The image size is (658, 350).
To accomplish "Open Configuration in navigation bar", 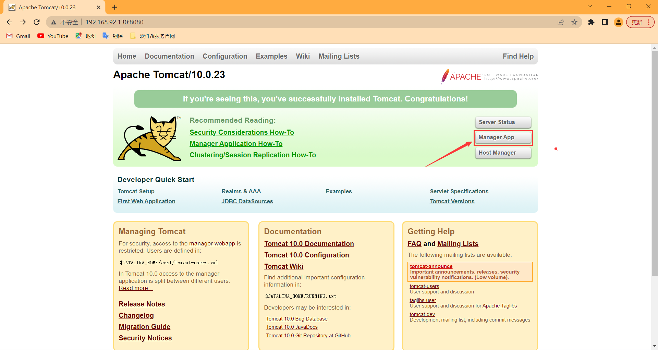I will coord(225,56).
